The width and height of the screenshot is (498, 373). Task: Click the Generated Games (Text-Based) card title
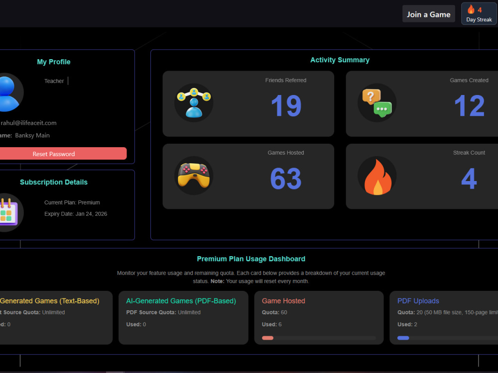49,301
